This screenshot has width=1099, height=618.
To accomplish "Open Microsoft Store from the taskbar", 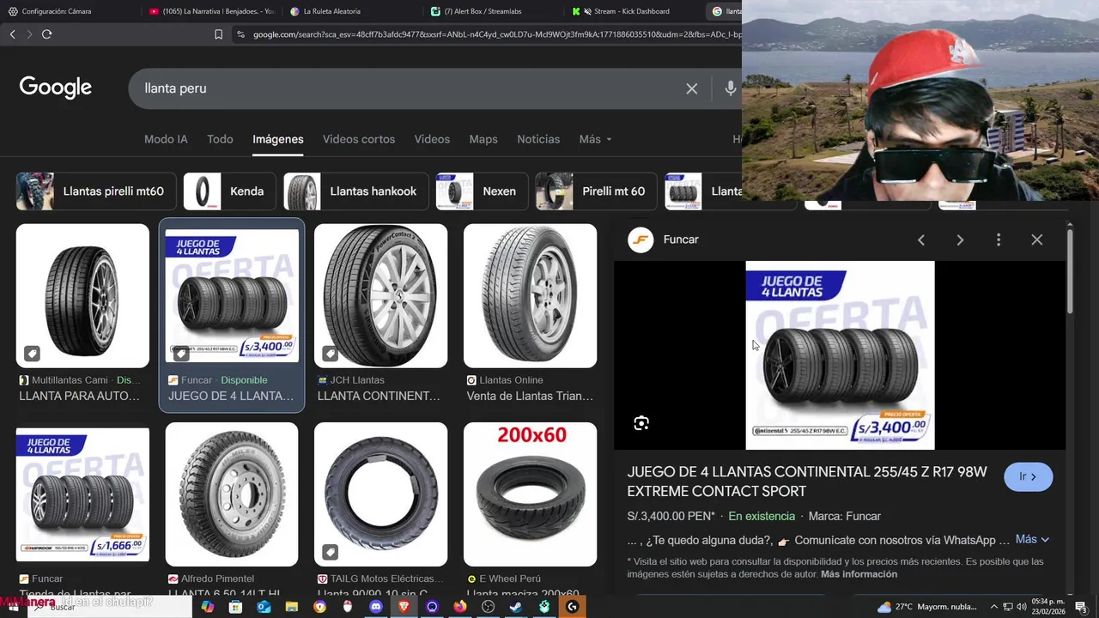I will (x=235, y=607).
